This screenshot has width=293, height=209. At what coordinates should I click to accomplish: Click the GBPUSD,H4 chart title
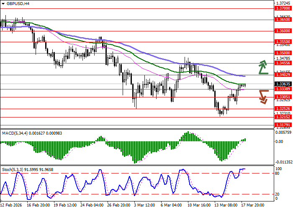pyautogui.click(x=18, y=3)
